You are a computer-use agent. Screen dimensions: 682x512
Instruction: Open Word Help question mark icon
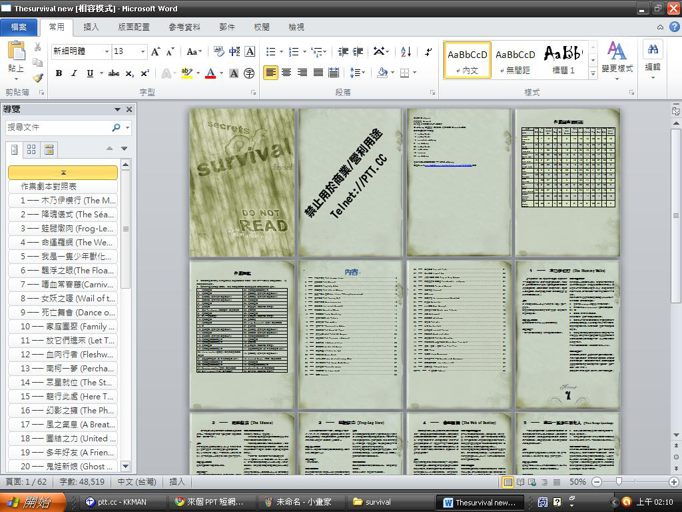[x=674, y=27]
